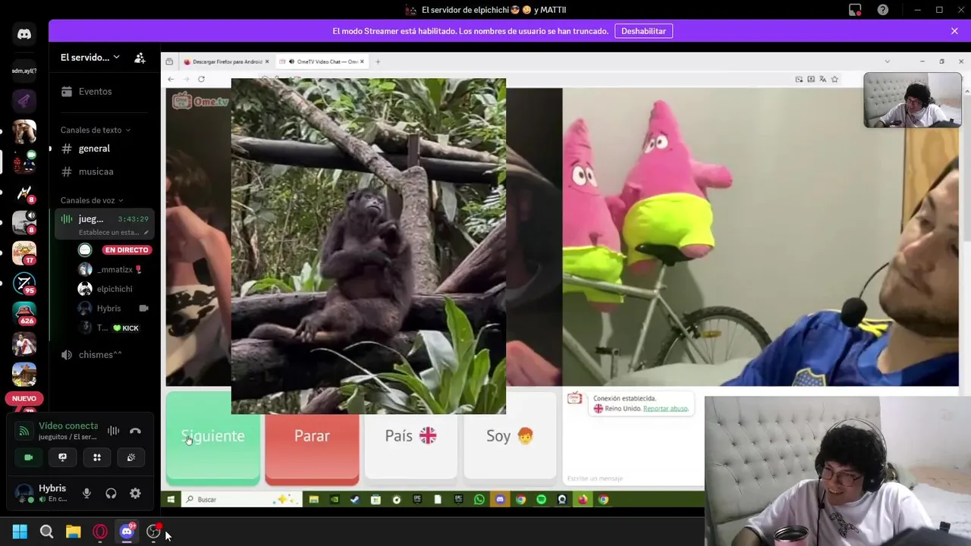Open the streamed Windows start button
The width and height of the screenshot is (971, 546).
[171, 500]
